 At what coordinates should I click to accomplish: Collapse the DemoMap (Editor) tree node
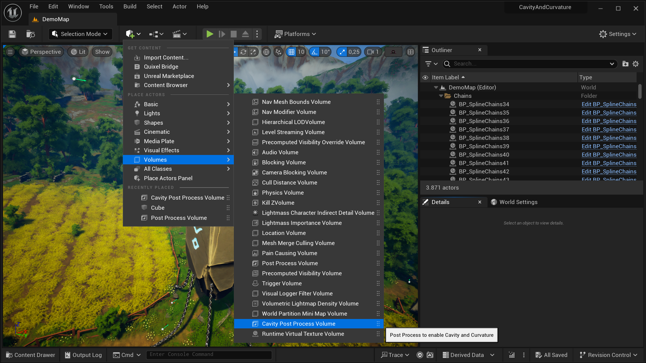(x=436, y=87)
